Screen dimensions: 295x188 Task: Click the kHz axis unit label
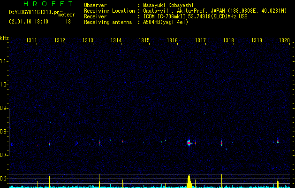(4, 38)
